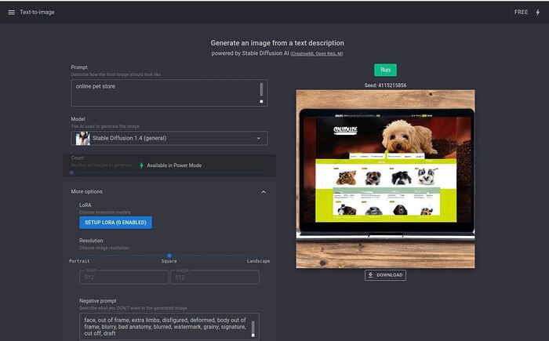Click the download arrow icon below the image
The height and width of the screenshot is (341, 549).
coord(371,275)
